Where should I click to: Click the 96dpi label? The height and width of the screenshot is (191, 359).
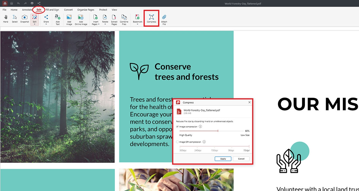(x=232, y=150)
